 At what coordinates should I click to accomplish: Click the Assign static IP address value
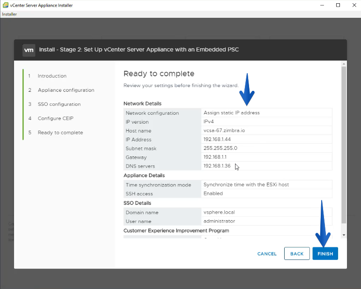click(x=232, y=112)
